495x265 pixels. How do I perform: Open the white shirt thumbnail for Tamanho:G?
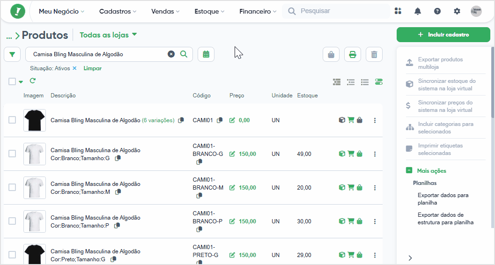click(35, 154)
